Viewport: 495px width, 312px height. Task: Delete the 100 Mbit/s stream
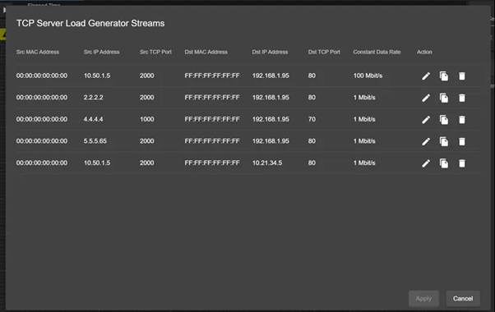point(462,76)
